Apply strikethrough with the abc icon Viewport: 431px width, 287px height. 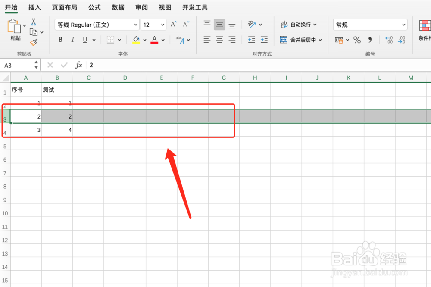[179, 39]
